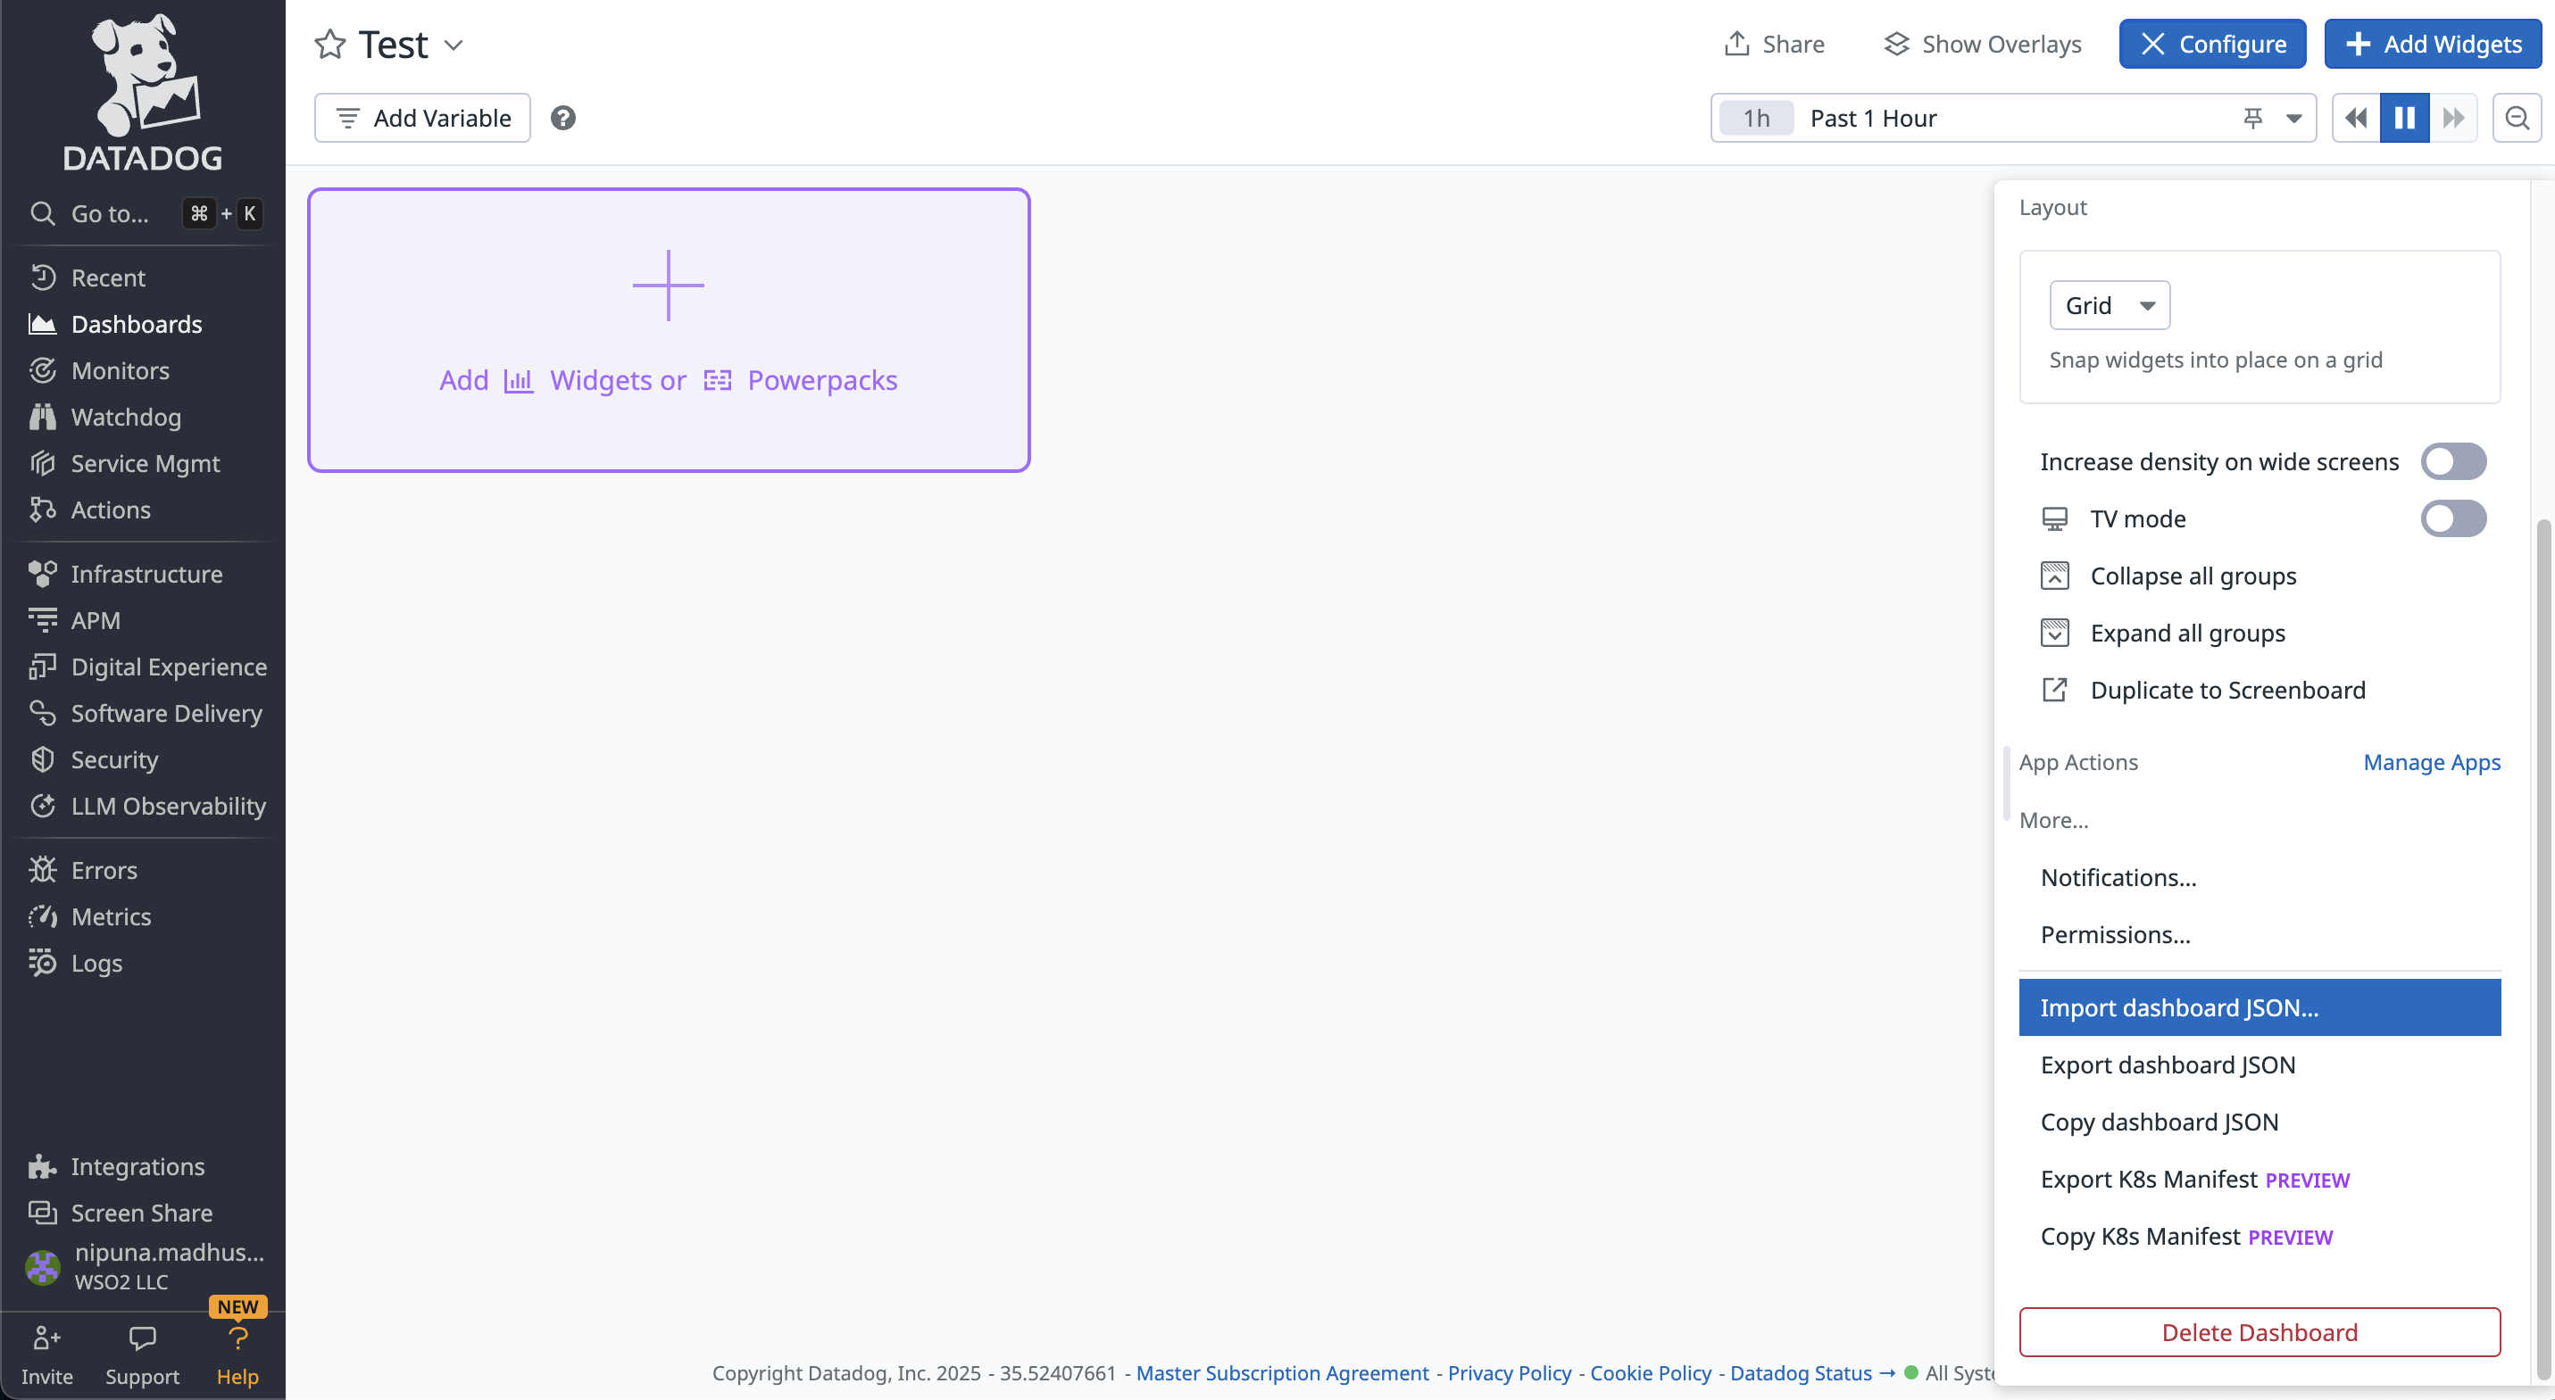Click the Configure panel vertical scrollbar
This screenshot has width=2555, height=1400.
pyautogui.click(x=2543, y=949)
